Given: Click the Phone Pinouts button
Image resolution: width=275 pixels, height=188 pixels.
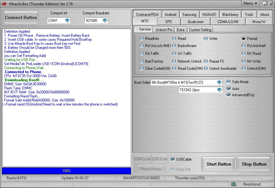Looking at the screenshot, I should [151, 169].
